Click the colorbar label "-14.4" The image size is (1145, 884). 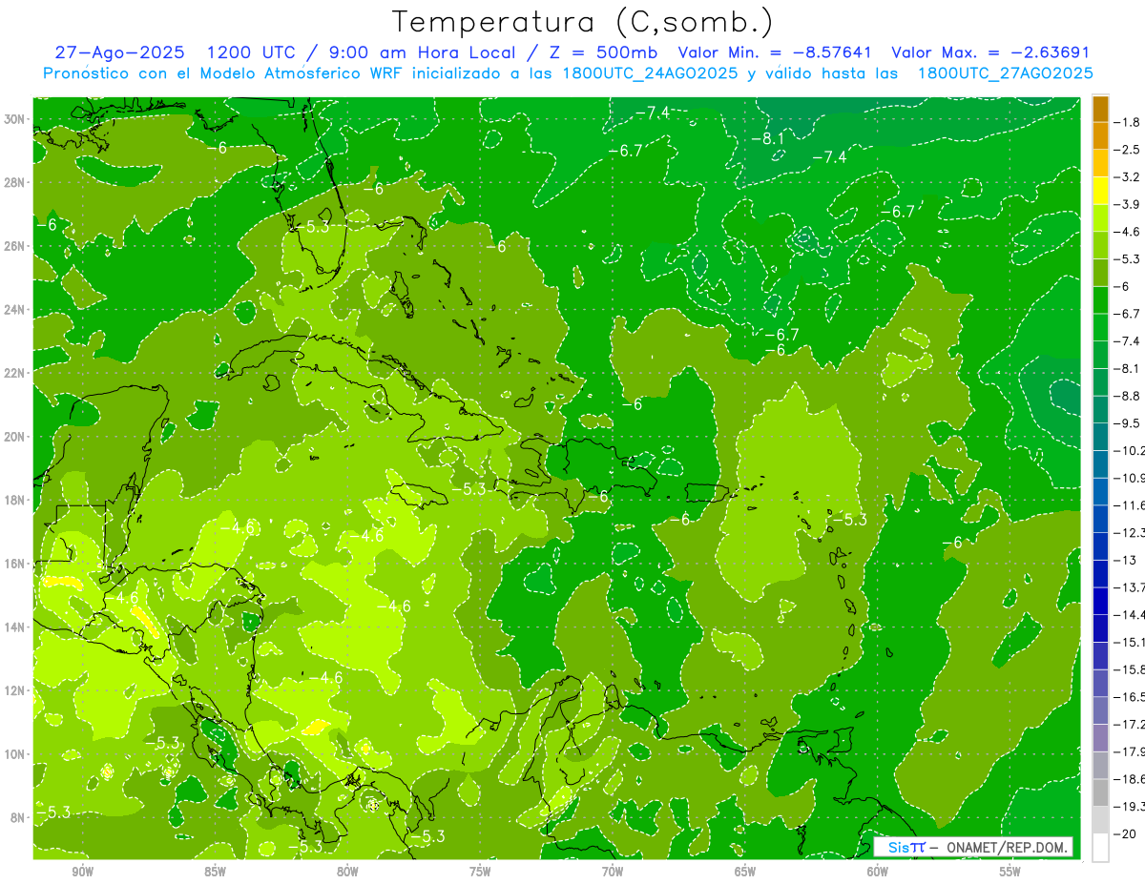(1130, 615)
